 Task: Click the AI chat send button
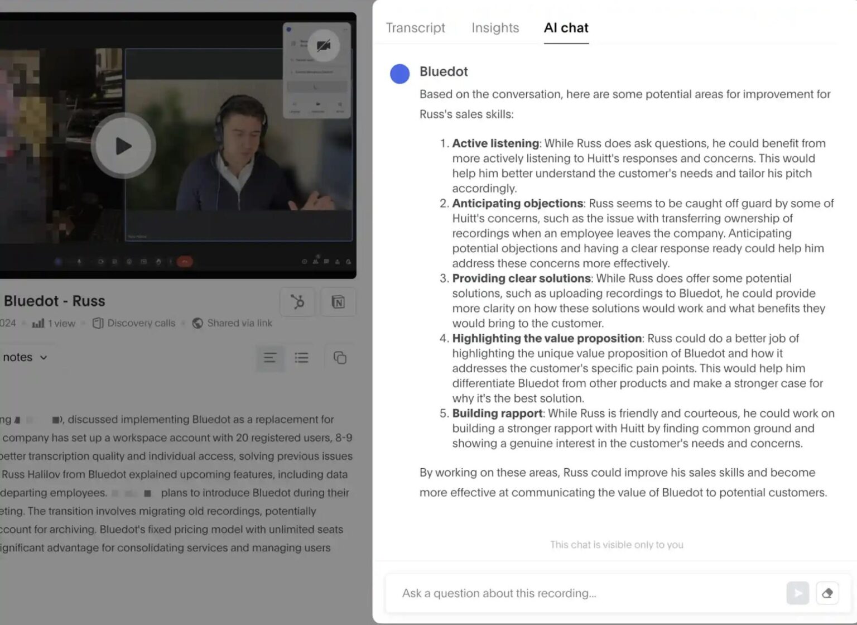[797, 593]
